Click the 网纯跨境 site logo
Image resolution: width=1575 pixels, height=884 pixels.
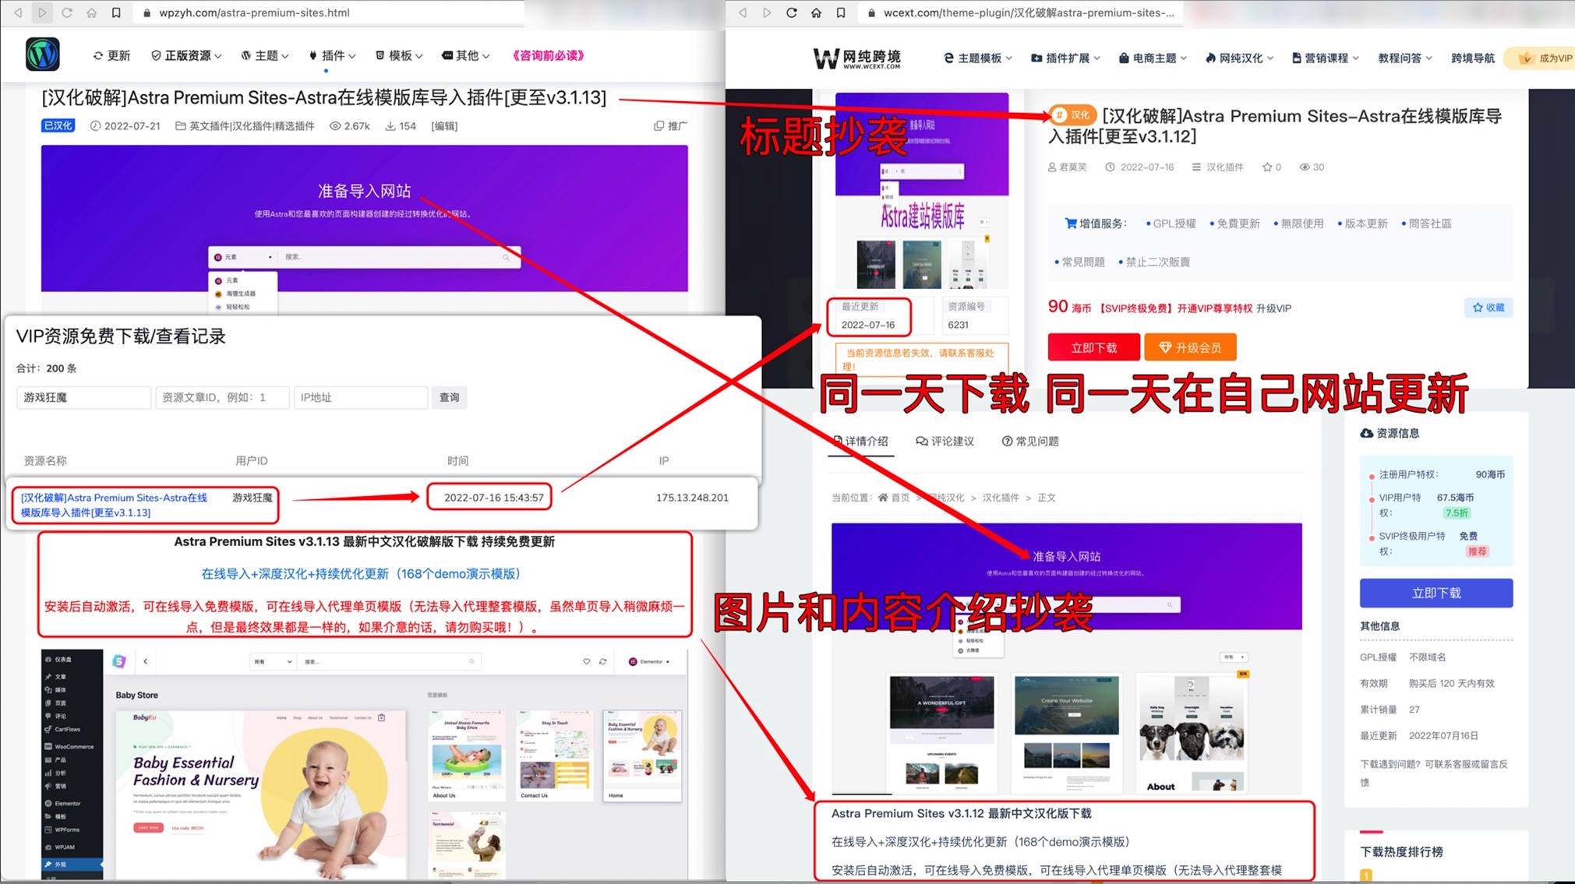tap(856, 58)
